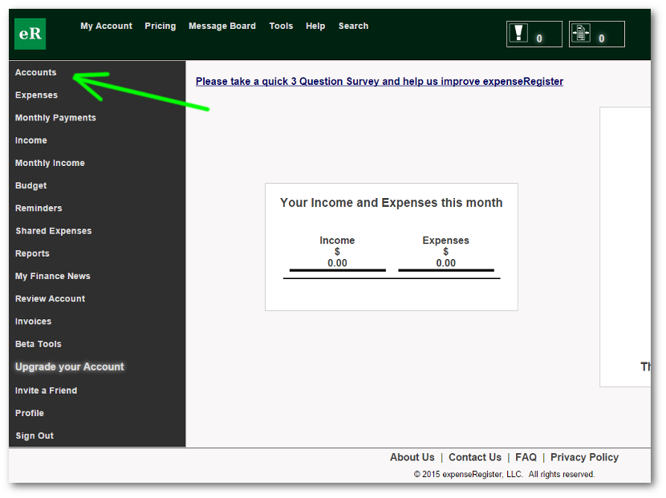Click the eR logo icon
666x498 pixels.
[x=30, y=34]
